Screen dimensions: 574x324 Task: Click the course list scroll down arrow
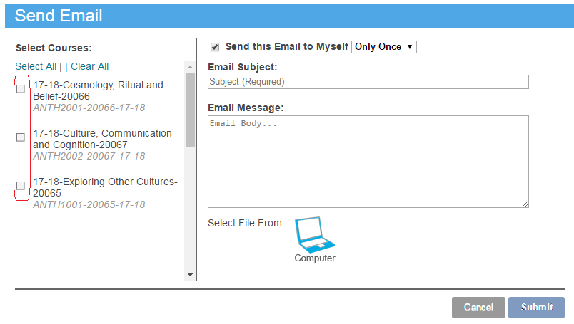190,275
